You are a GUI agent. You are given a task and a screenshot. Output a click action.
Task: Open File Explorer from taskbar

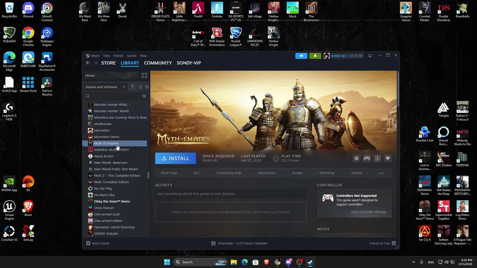coord(234,262)
